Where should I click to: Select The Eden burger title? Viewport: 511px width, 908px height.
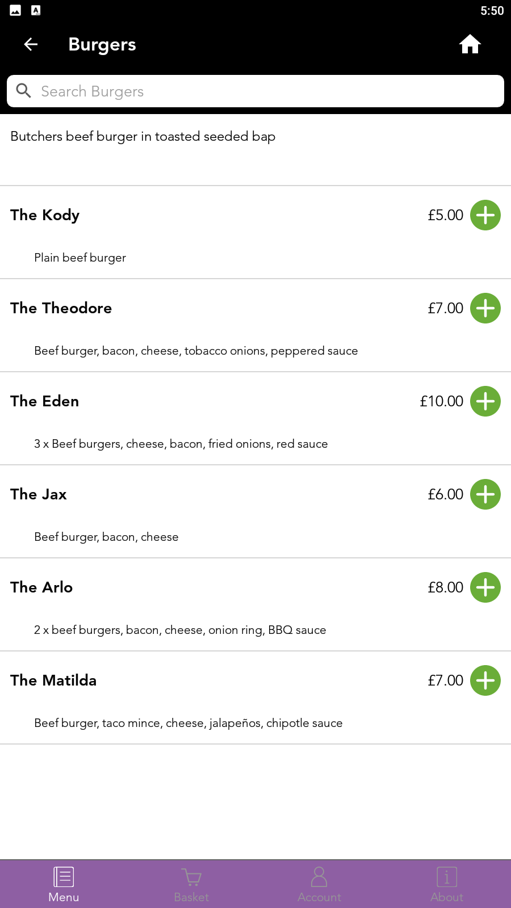pyautogui.click(x=45, y=401)
